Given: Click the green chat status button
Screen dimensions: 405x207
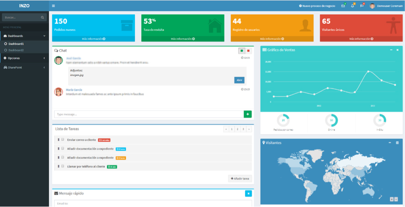Looking at the screenshot, I should (241, 51).
